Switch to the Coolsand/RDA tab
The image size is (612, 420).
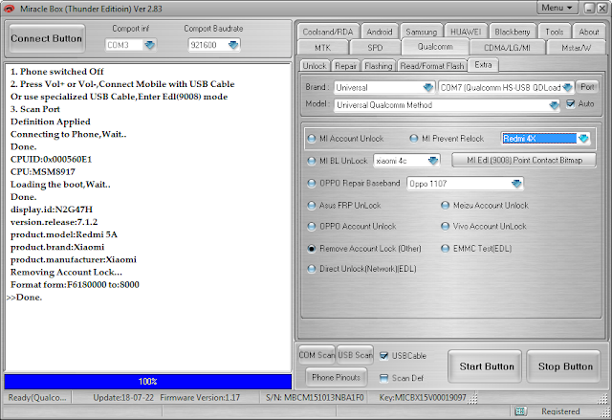328,32
